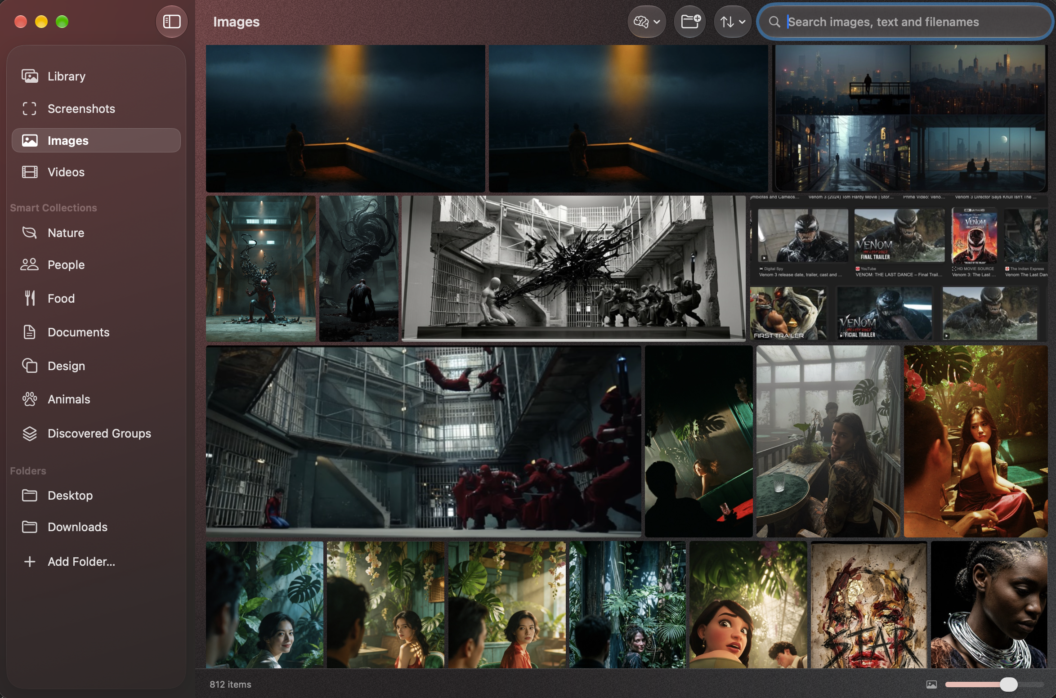Open Discovered Groups label

coord(99,433)
